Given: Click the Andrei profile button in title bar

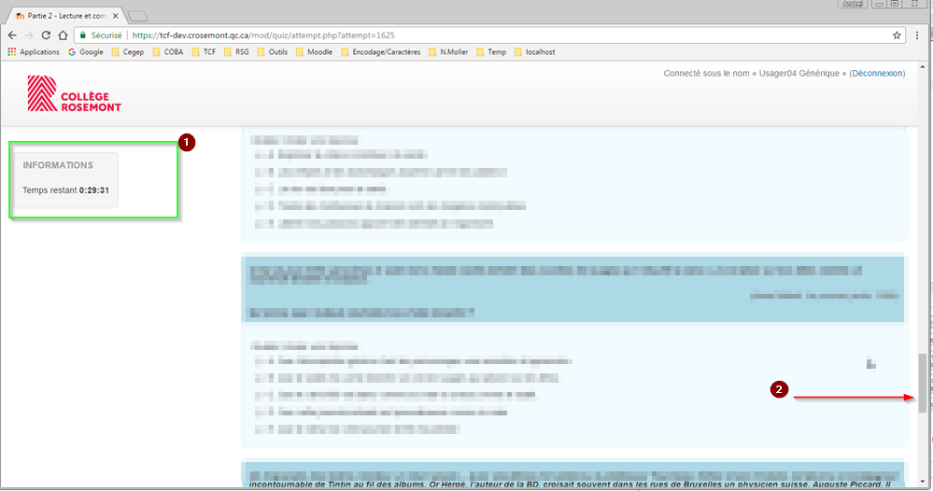Looking at the screenshot, I should [853, 5].
